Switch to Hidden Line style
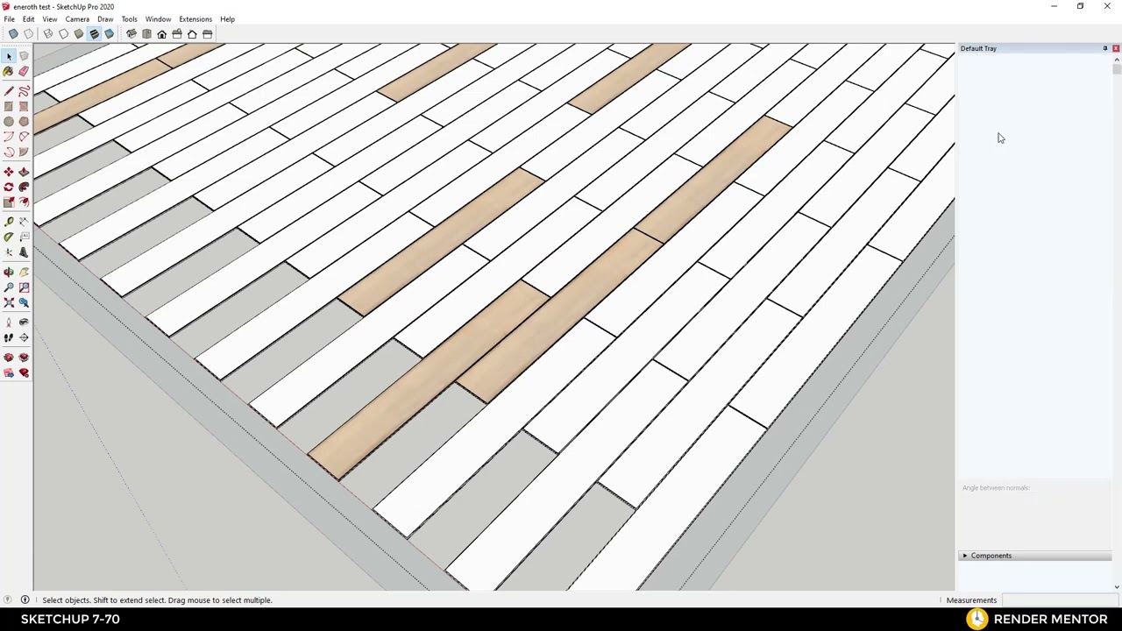This screenshot has height=631, width=1122. (x=63, y=34)
